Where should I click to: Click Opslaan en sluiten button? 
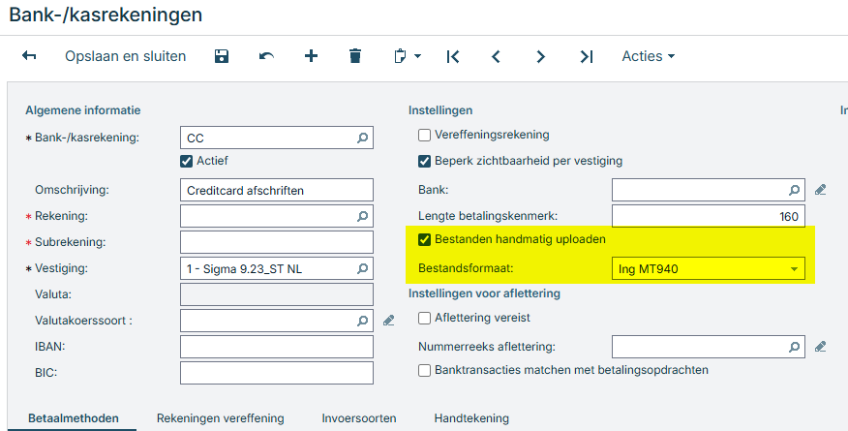(126, 56)
